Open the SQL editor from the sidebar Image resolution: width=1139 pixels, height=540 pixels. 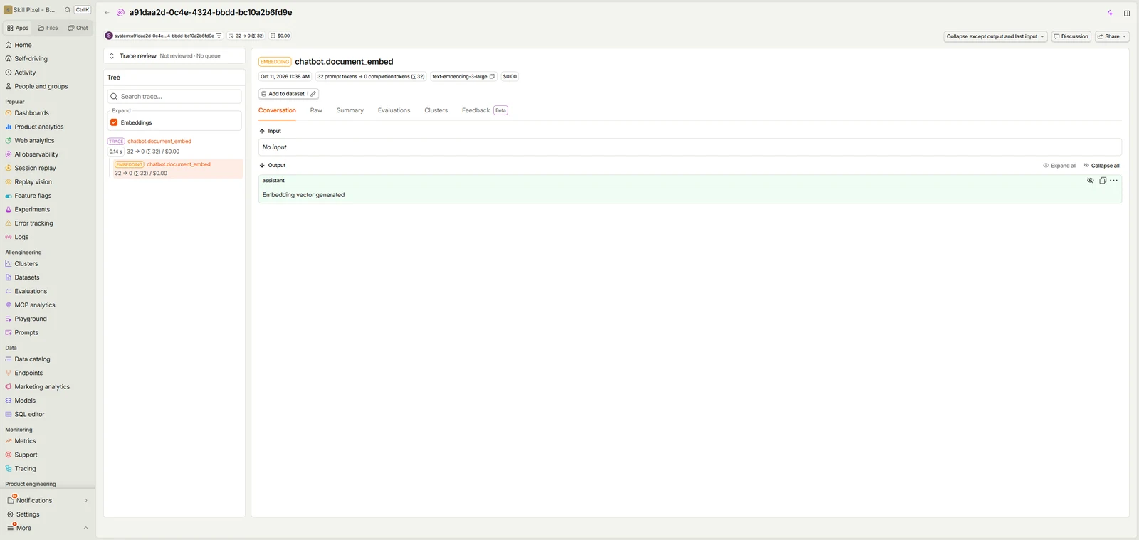29,414
